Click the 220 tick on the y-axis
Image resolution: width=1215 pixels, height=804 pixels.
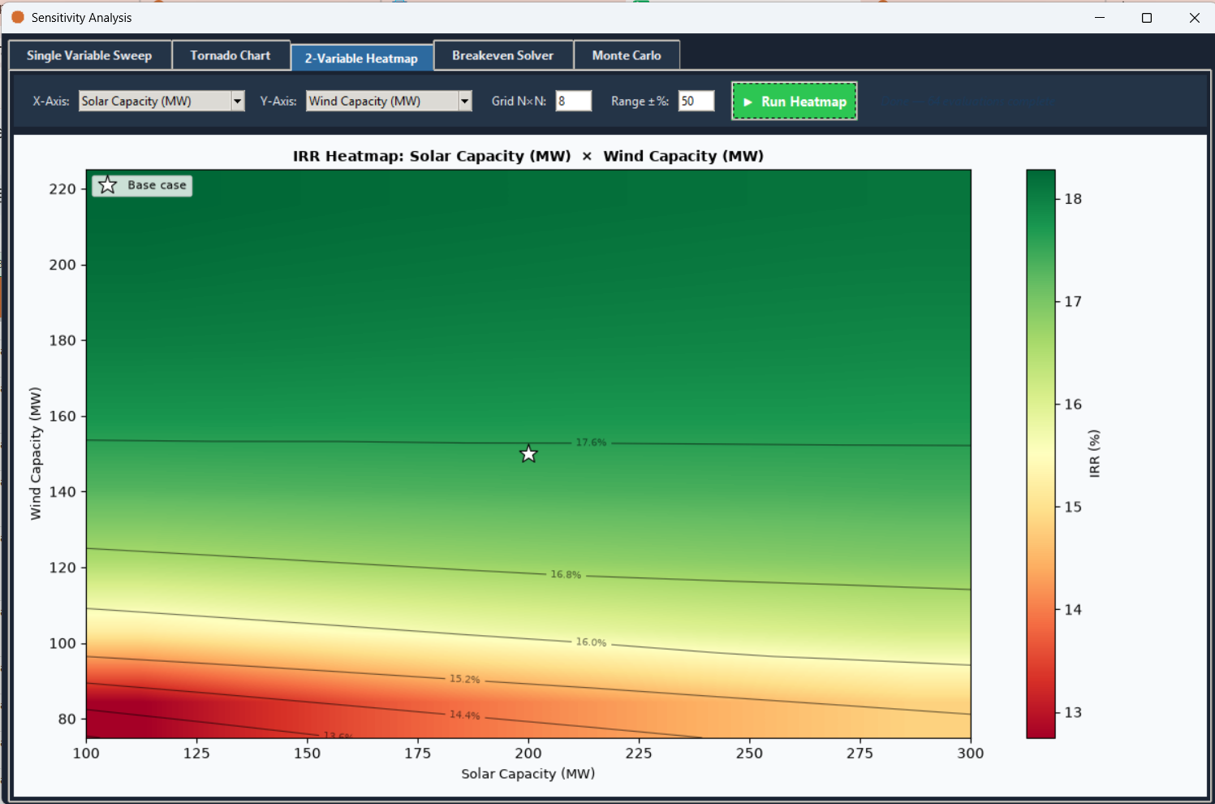62,188
